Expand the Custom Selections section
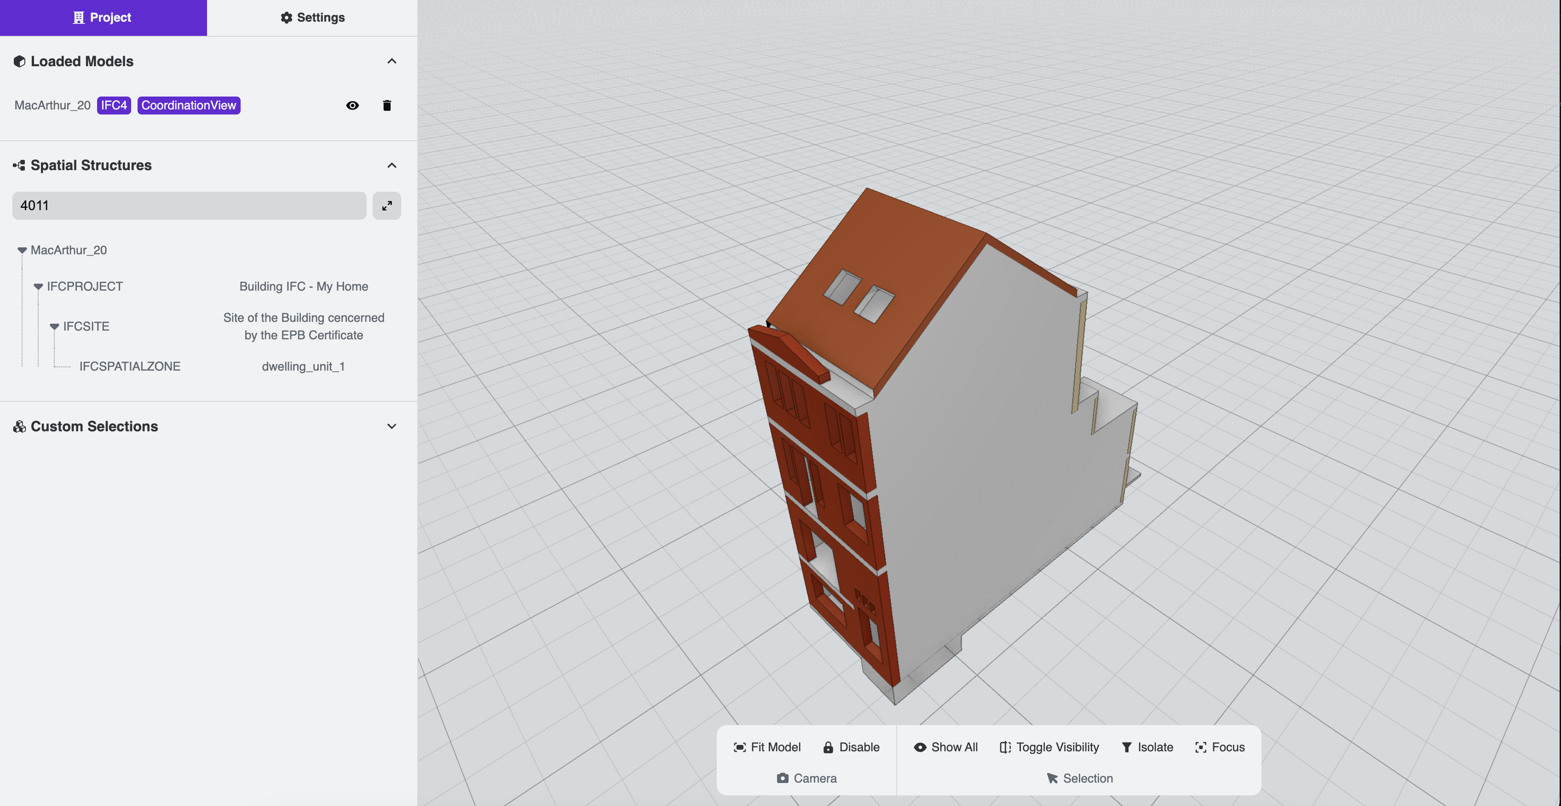This screenshot has height=806, width=1561. point(392,426)
